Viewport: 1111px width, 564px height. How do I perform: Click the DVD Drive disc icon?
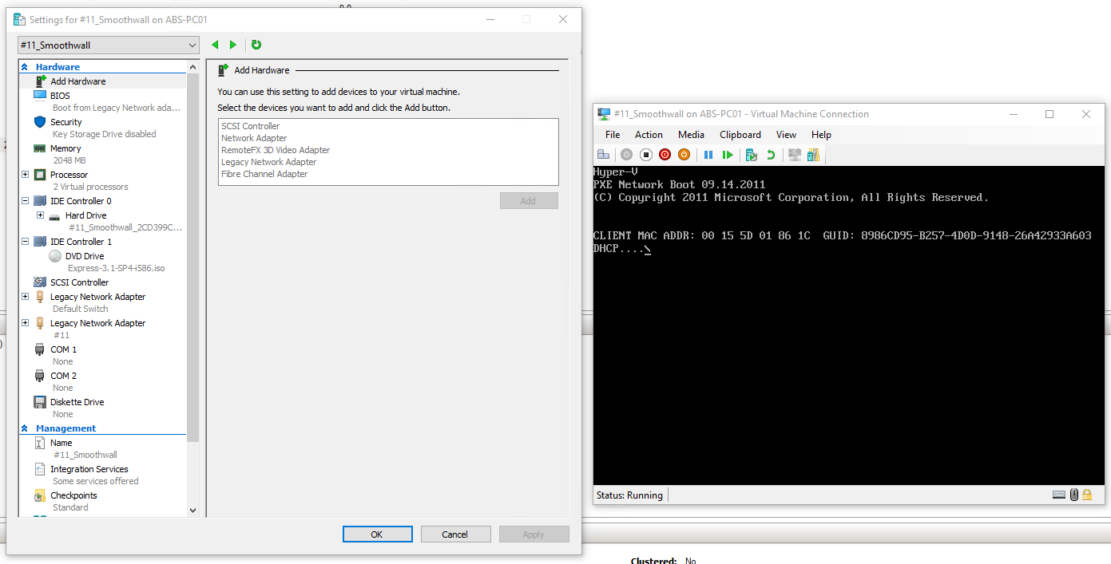tap(55, 256)
